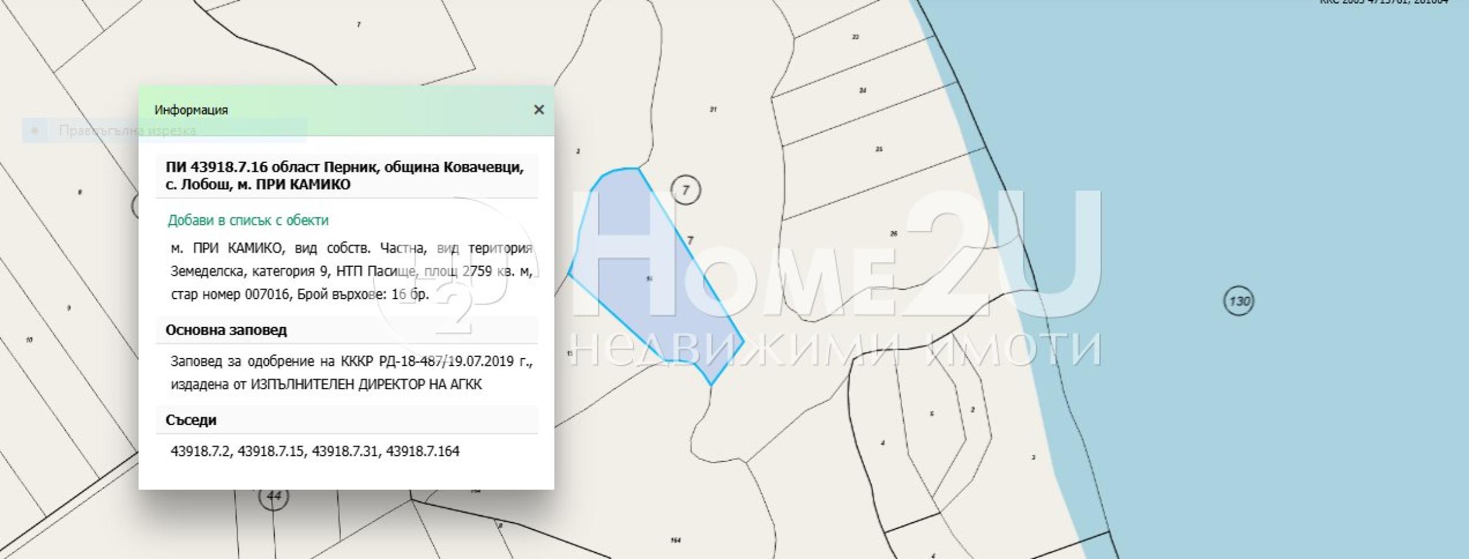Screen dimensions: 1469x559
Task: Close the Информация popup
Action: (538, 110)
